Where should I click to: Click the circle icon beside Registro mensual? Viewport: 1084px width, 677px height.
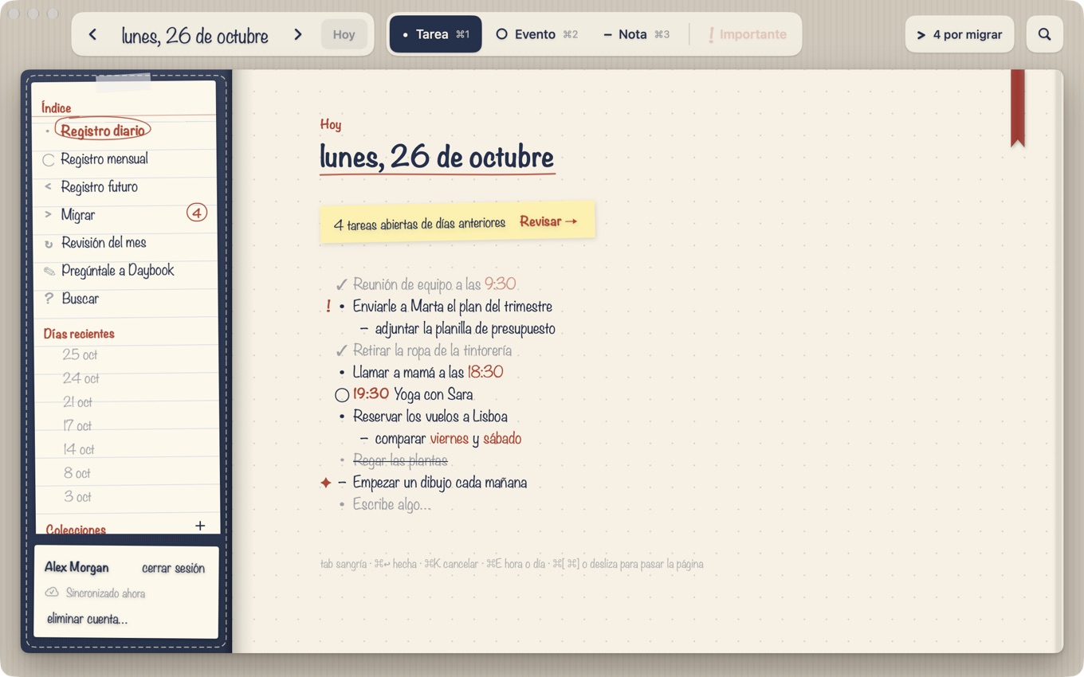click(49, 160)
